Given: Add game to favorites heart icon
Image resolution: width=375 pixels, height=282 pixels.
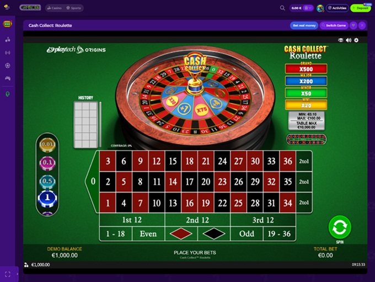Looking at the screenshot, I should (353, 25).
